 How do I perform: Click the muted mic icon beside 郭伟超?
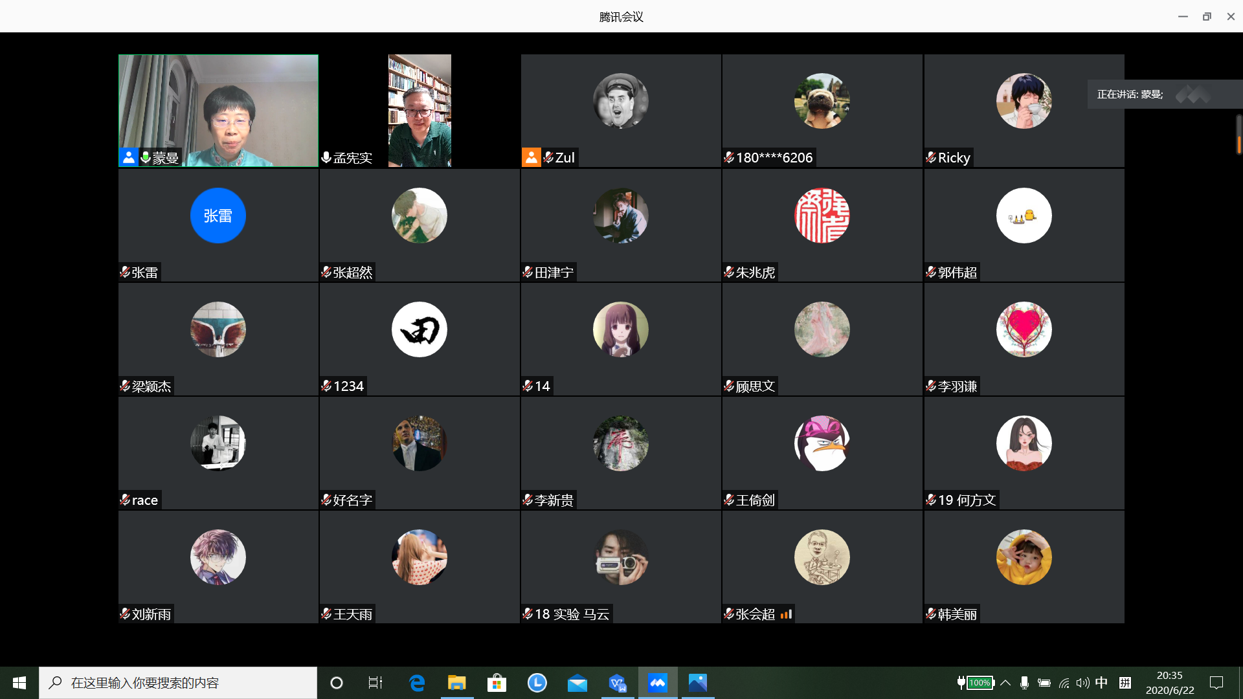pos(931,272)
